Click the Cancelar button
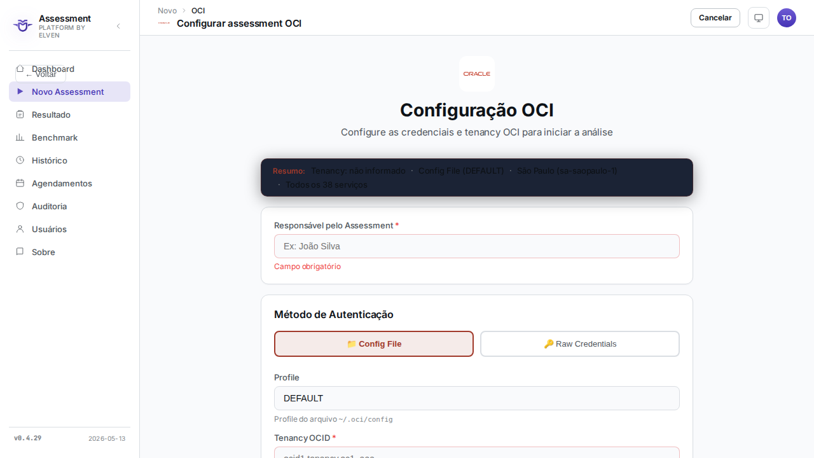This screenshot has width=814, height=458. [715, 18]
